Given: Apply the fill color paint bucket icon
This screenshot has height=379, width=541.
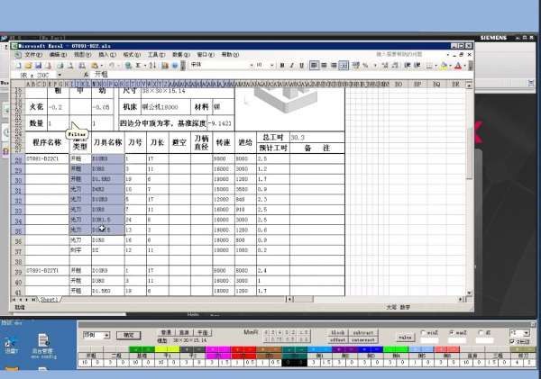Looking at the screenshot, I should (444, 66).
